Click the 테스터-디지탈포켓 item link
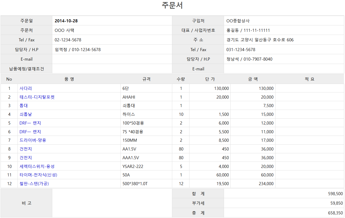 (x=37, y=97)
